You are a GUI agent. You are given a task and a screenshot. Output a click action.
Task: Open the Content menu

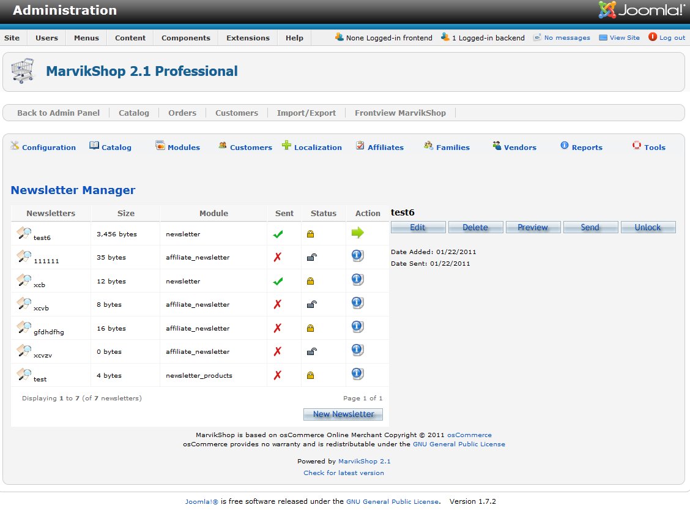click(130, 38)
